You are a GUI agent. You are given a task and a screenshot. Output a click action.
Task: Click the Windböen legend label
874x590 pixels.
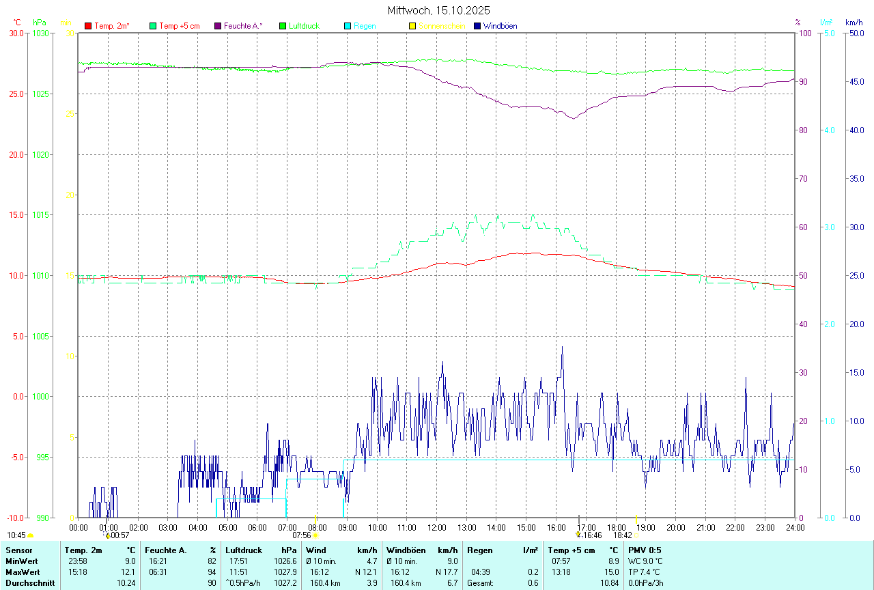coord(500,26)
